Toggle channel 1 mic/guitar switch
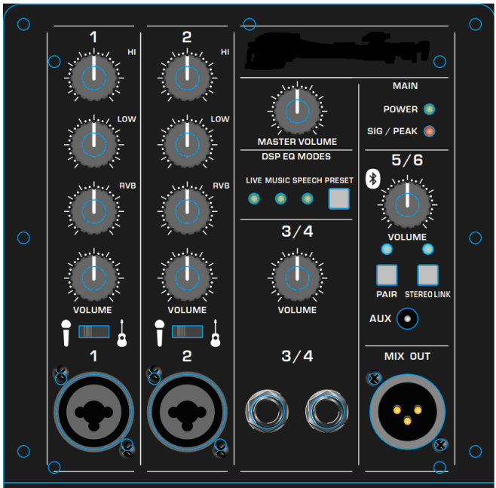Screen dimensions: 496x488 (x=94, y=332)
